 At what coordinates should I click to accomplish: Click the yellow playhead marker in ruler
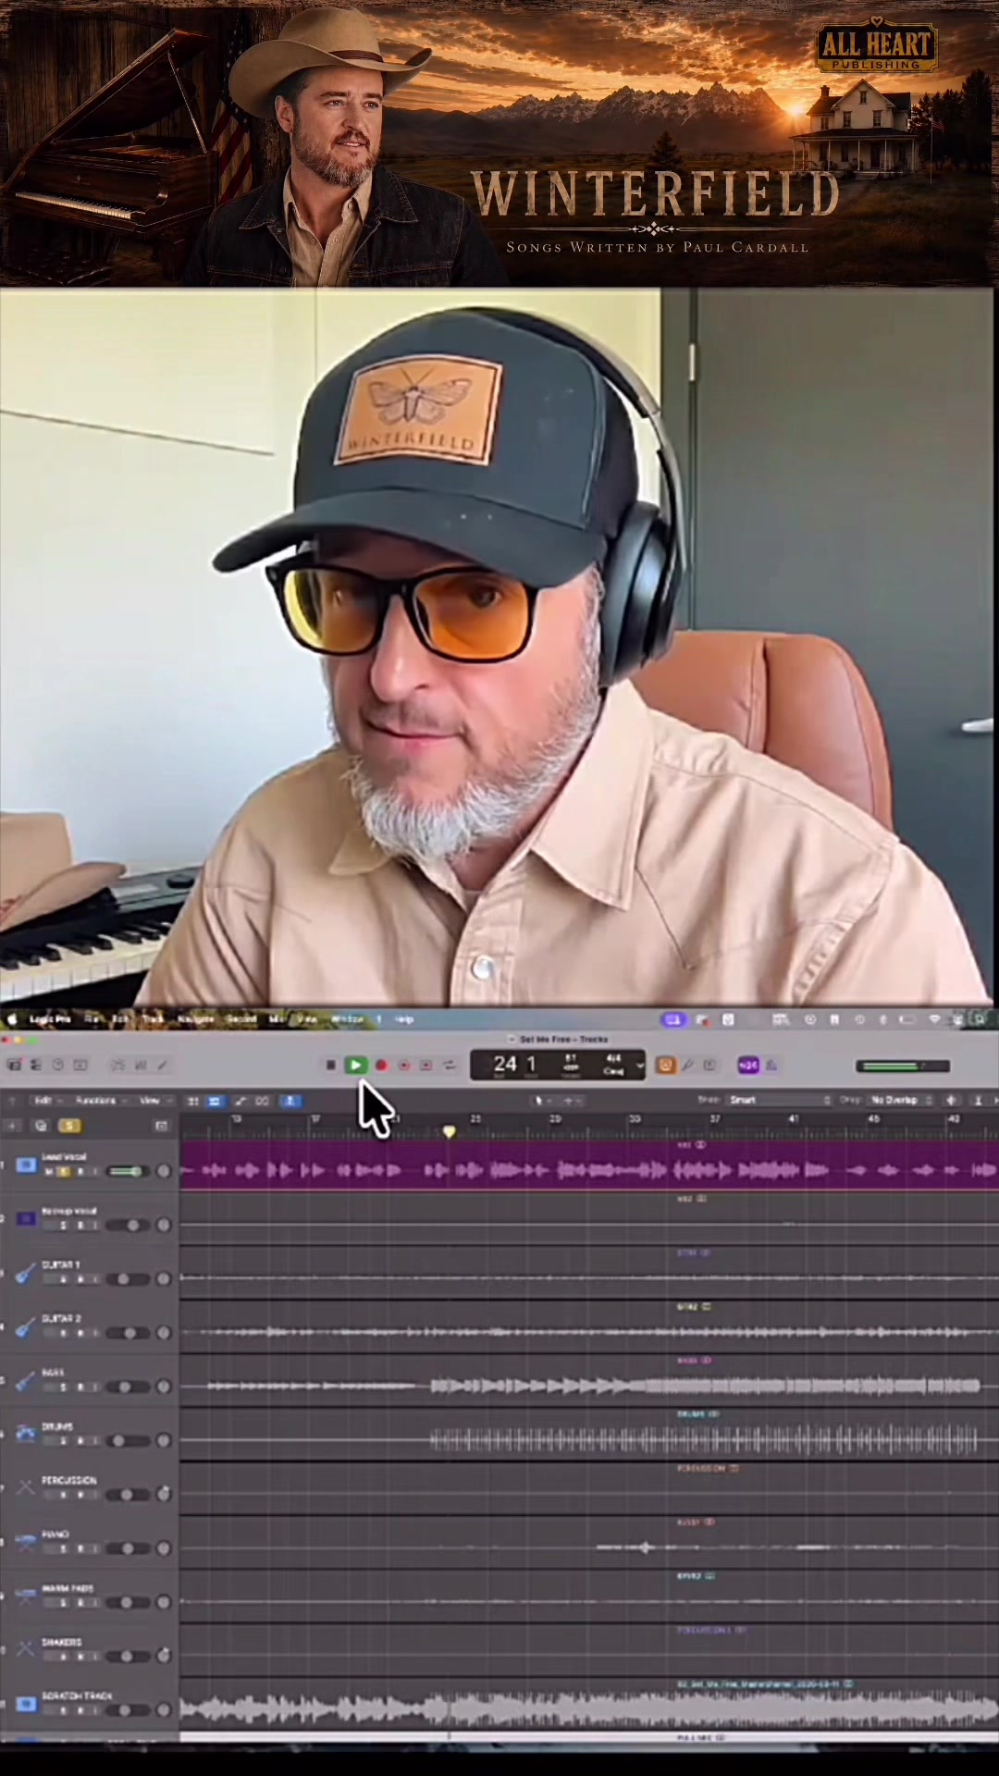click(x=449, y=1131)
